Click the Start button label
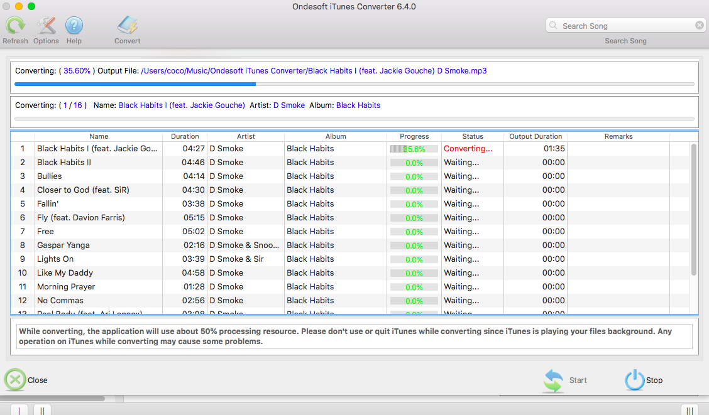Viewport: 709px width, 415px height. tap(578, 380)
